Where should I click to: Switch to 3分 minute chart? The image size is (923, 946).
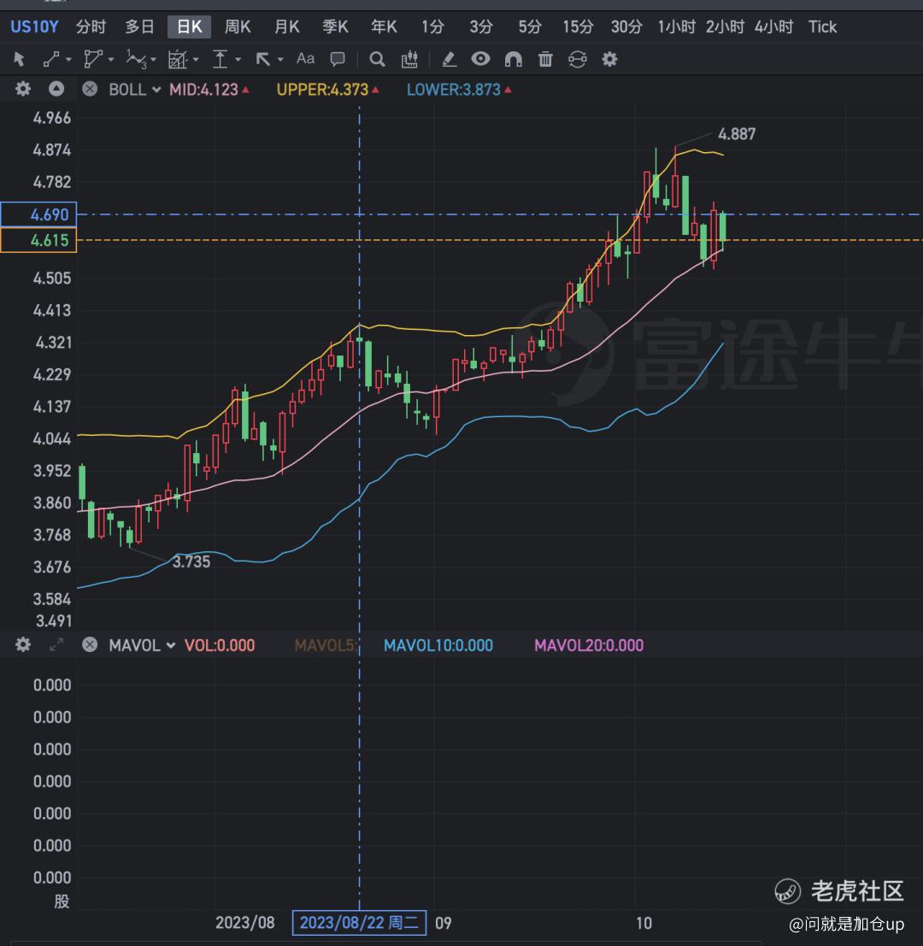point(481,26)
